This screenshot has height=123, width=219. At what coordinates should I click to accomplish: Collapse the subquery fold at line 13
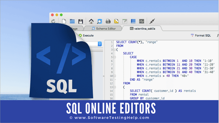pyautogui.click(x=115, y=87)
